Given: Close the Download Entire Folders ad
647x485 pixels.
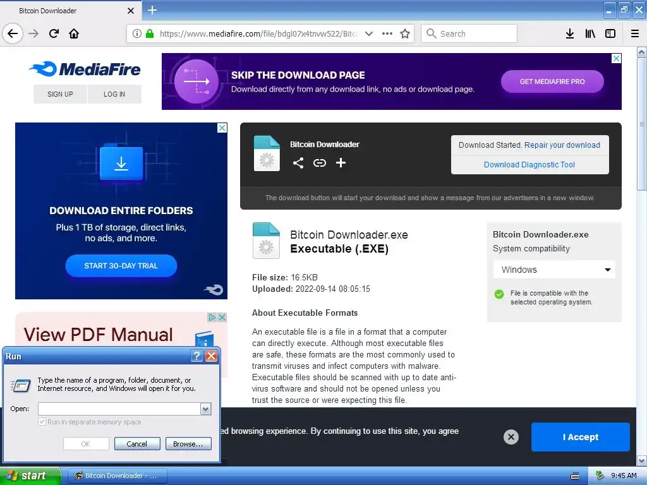Looking at the screenshot, I should click(x=222, y=128).
